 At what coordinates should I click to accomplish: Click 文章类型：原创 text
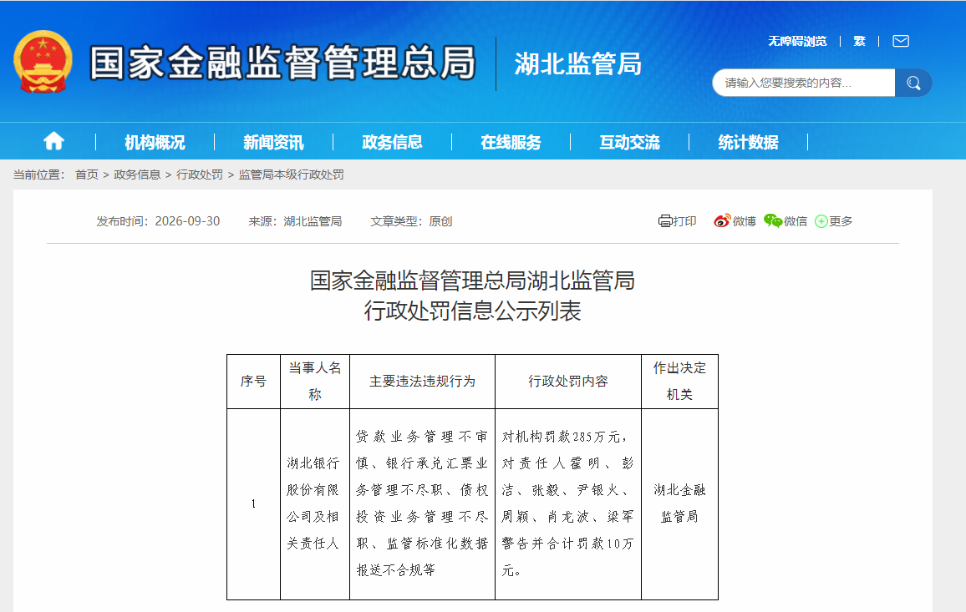click(x=411, y=221)
